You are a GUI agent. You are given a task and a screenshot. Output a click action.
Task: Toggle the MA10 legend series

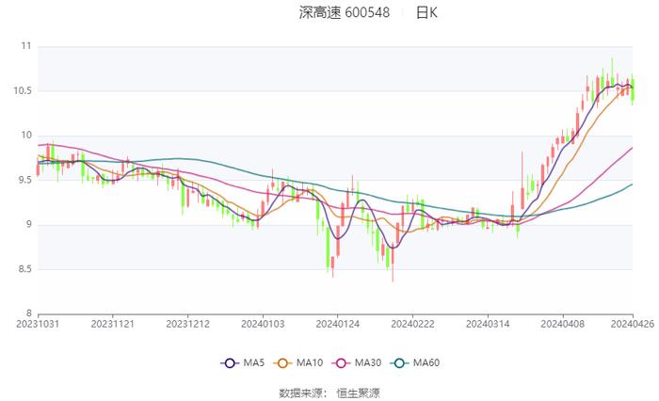[298, 362]
